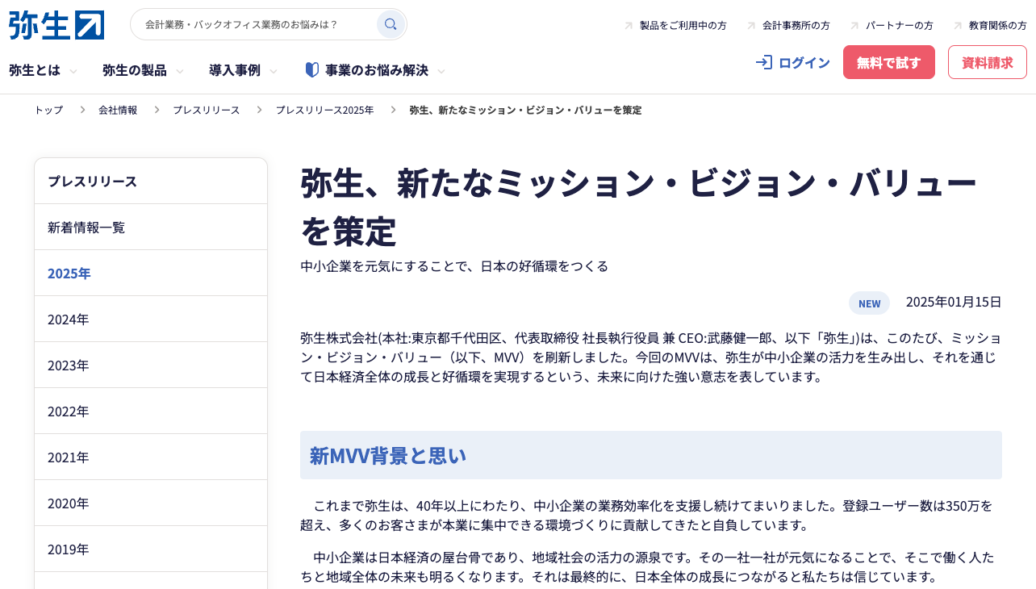1036x589 pixels.
Task: Open the 製品をご利用中の方 link
Action: point(683,26)
